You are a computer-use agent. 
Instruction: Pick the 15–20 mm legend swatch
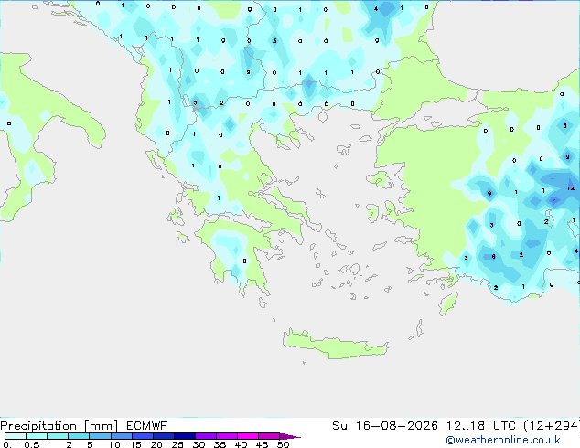143,436
